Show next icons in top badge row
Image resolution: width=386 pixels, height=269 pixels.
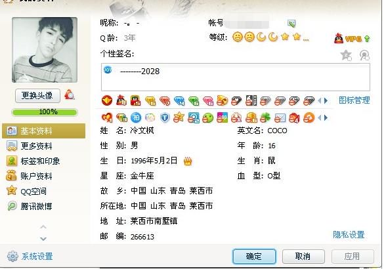coord(326,100)
